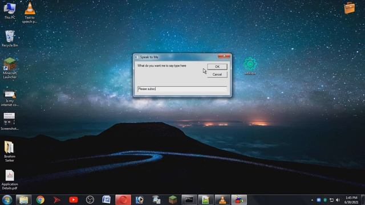The height and width of the screenshot is (205, 365).
Task: Switch to the script host taskbar window
Action: tap(239, 200)
